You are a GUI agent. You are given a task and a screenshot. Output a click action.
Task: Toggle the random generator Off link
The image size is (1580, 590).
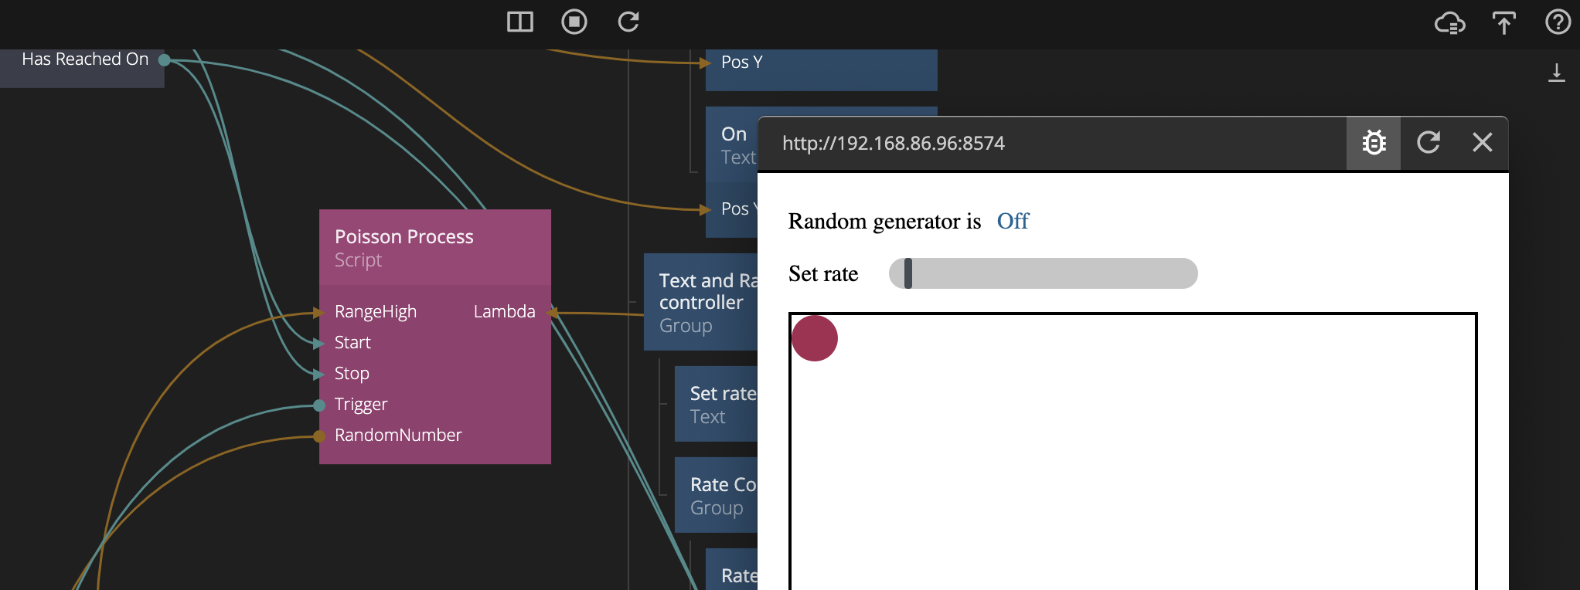(x=1013, y=222)
